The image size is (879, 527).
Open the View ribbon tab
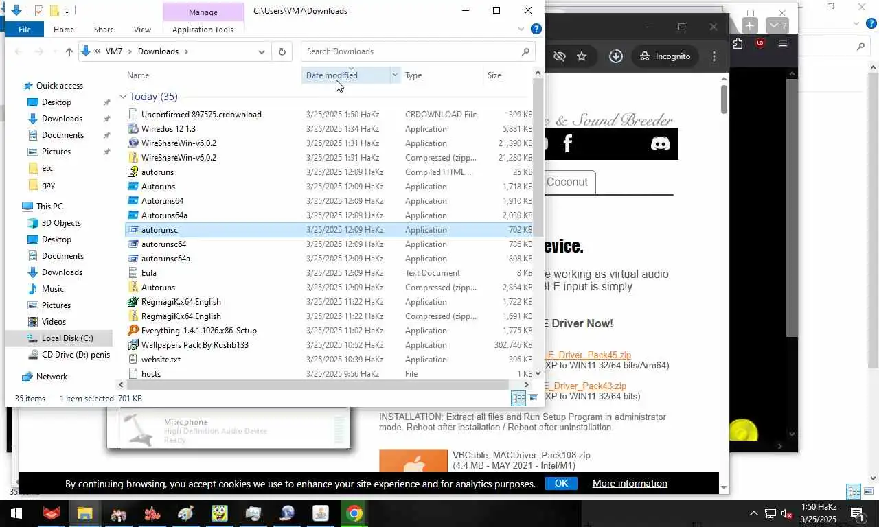coord(142,30)
